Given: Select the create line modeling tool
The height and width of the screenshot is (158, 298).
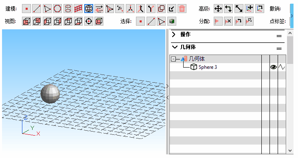Looking at the screenshot, I should (x=37, y=9).
